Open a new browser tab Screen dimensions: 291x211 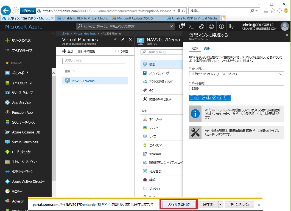223,18
